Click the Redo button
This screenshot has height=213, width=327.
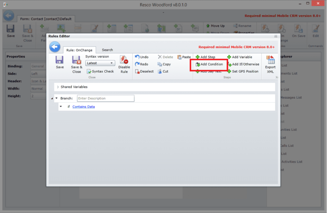142,64
